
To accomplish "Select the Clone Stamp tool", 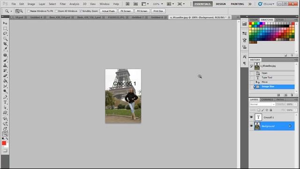I will pyautogui.click(x=5, y=66).
